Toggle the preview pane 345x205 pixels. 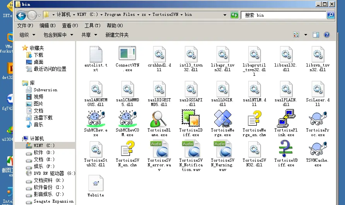(x=316, y=35)
